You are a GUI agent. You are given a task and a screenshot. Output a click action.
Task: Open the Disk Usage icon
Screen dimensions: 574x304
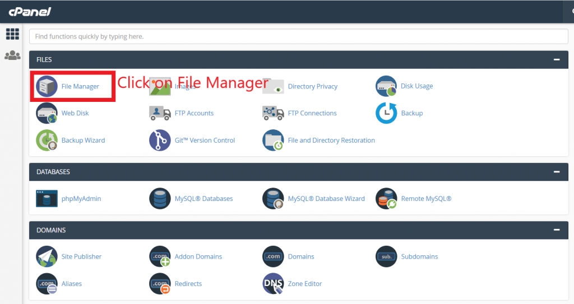[386, 86]
